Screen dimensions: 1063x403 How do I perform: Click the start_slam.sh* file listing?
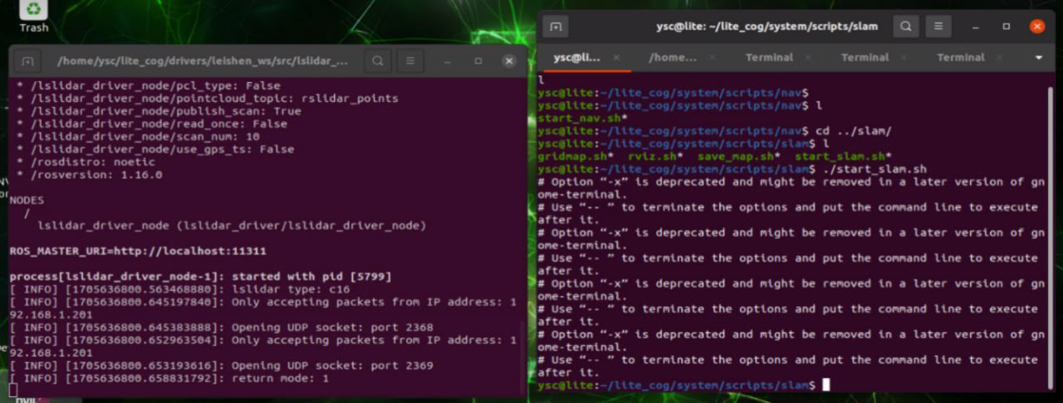tap(844, 157)
